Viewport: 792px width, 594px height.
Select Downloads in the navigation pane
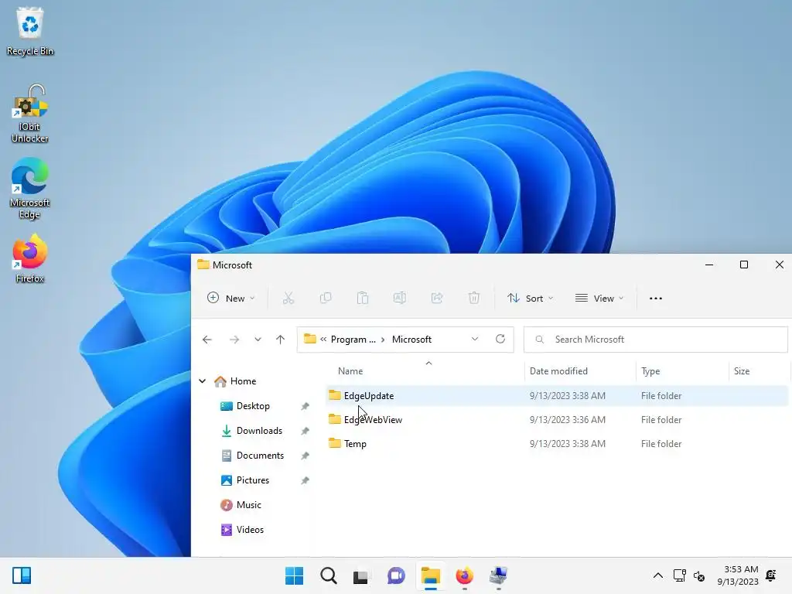[259, 431]
